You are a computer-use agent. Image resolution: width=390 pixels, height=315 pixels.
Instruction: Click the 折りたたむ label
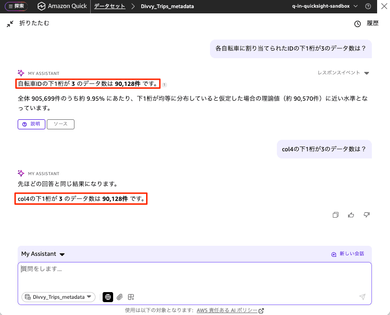[34, 23]
